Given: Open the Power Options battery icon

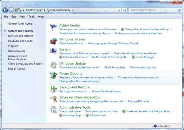Looking at the screenshot, I should pos(53,75).
